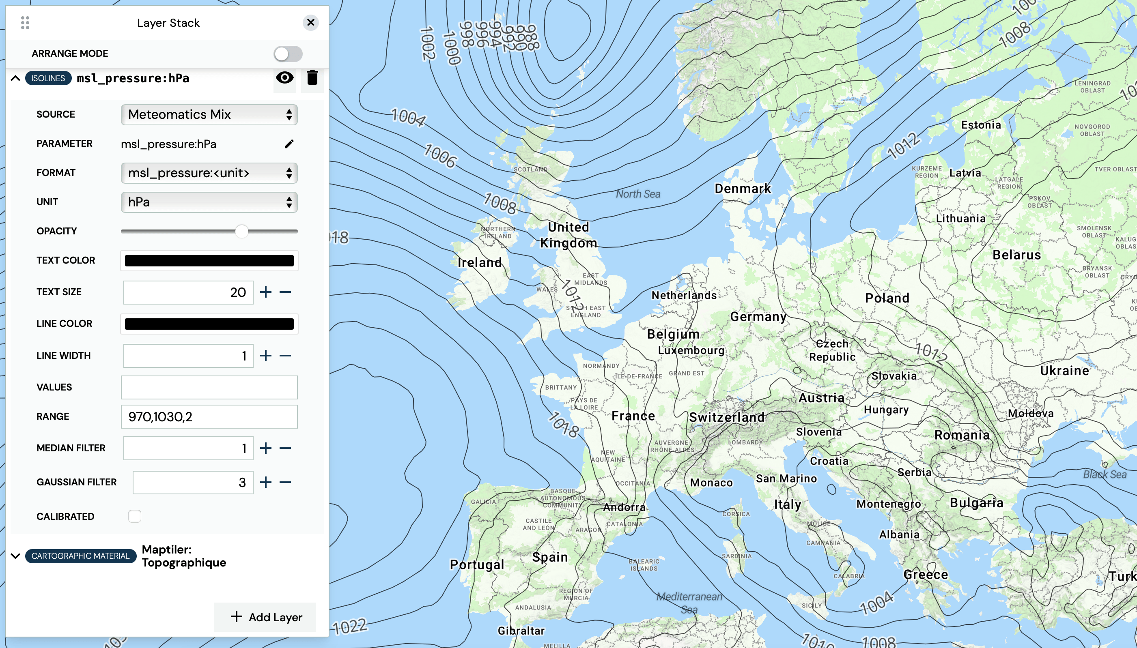
Task: Decrease Line Width with minus icon
Action: (x=285, y=356)
